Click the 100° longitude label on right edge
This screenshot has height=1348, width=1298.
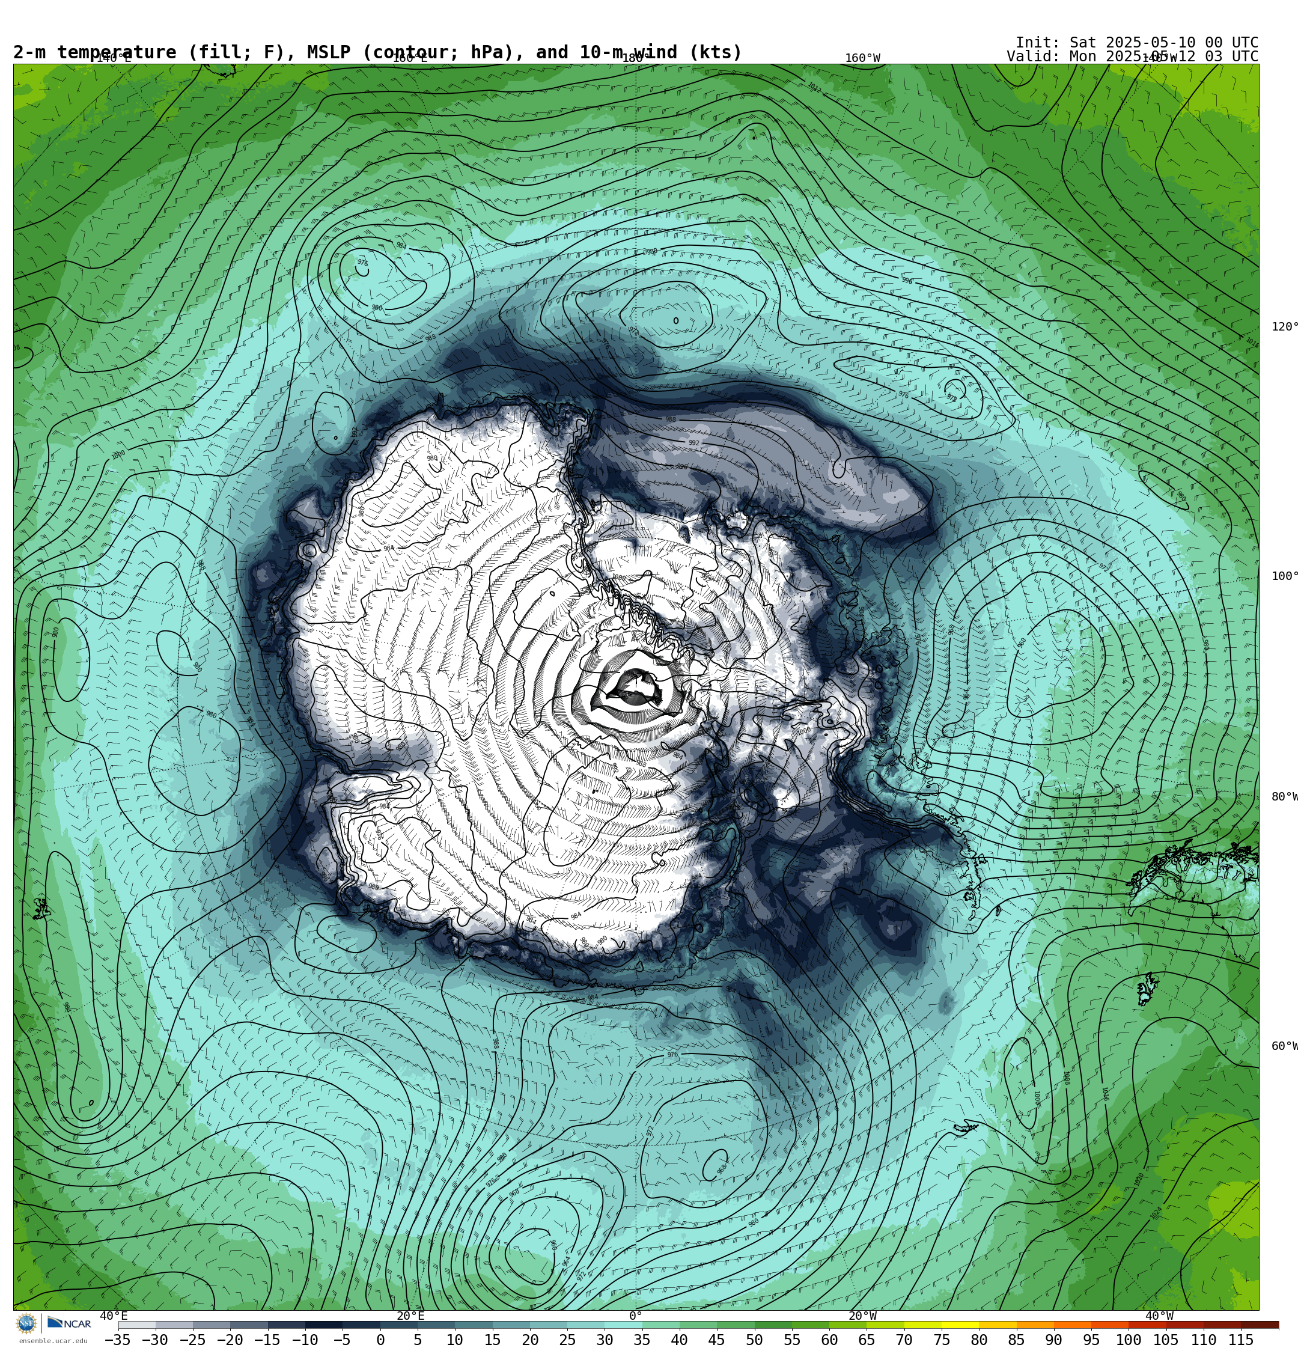1284,576
